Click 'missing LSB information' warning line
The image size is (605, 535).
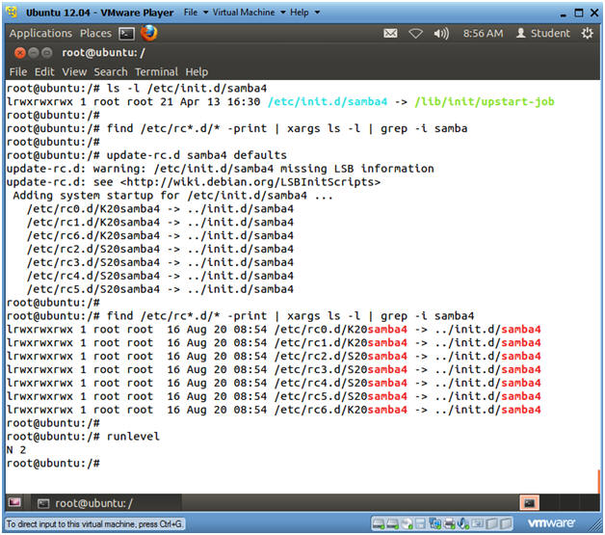tap(221, 169)
